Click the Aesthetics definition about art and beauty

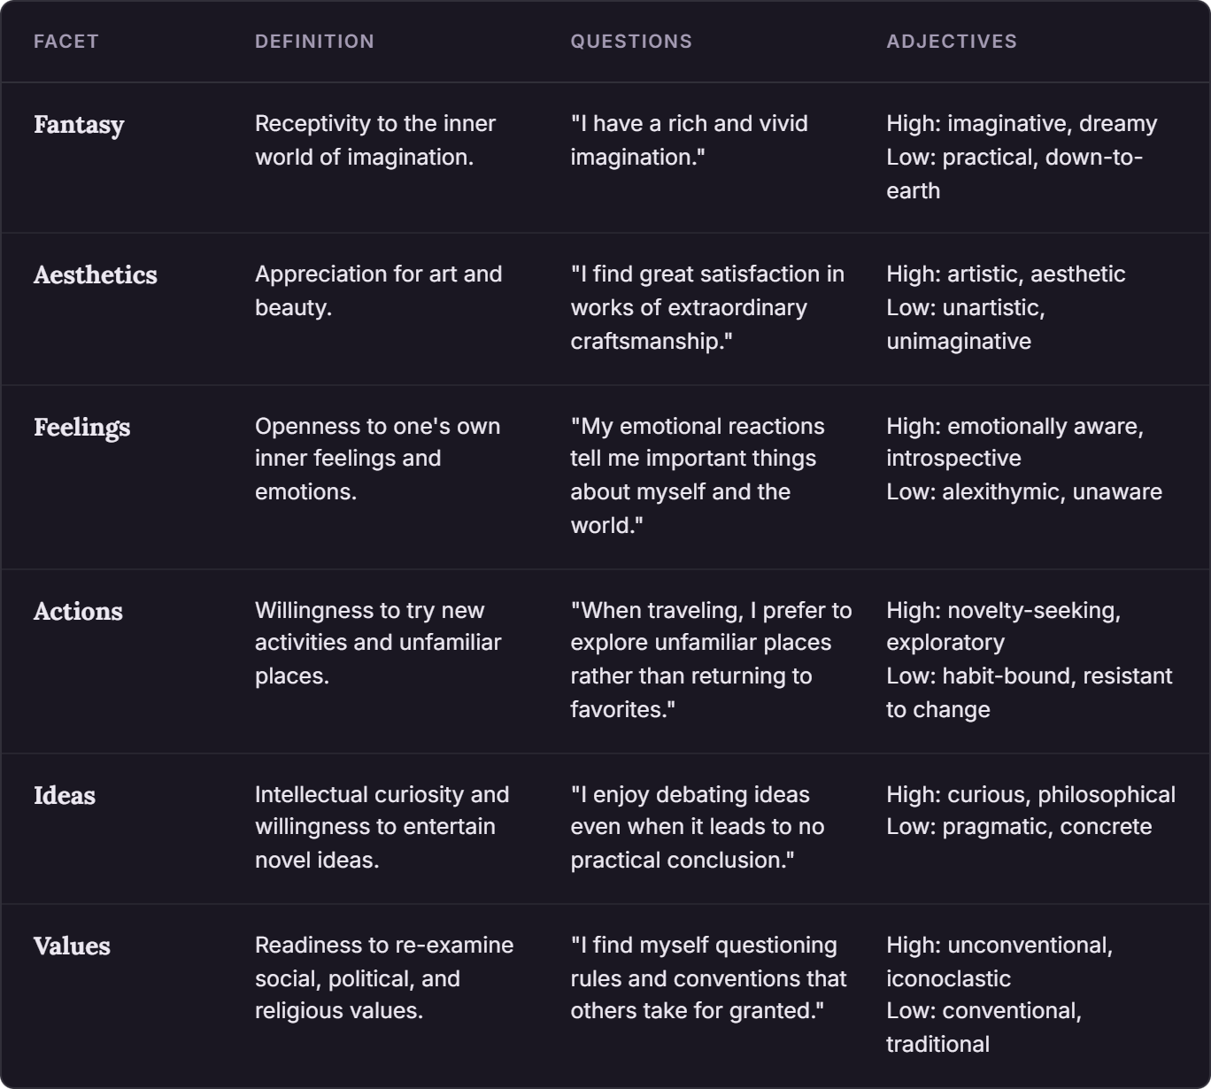tap(379, 290)
